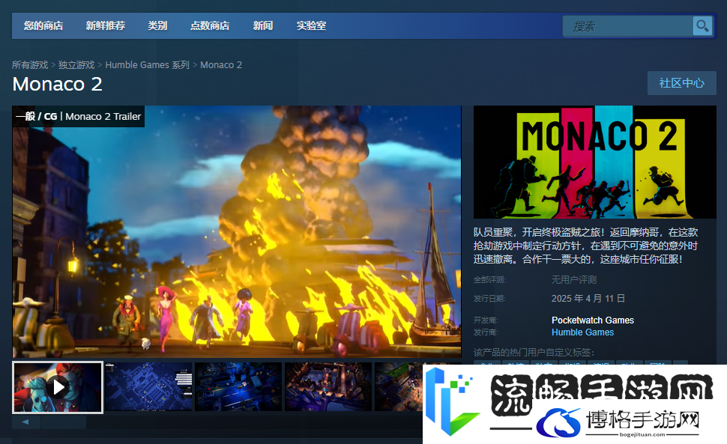Screen dimensions: 727x444
Task: Open the Humble Games publisher link
Action: 583,332
